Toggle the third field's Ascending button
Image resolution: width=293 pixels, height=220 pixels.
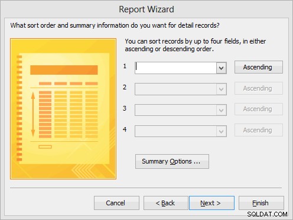259,109
